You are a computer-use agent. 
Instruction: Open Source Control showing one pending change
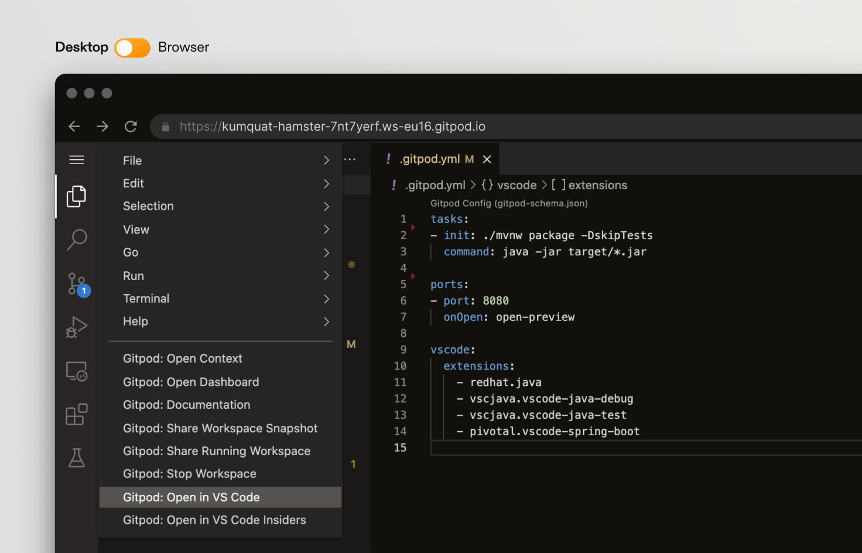click(77, 284)
